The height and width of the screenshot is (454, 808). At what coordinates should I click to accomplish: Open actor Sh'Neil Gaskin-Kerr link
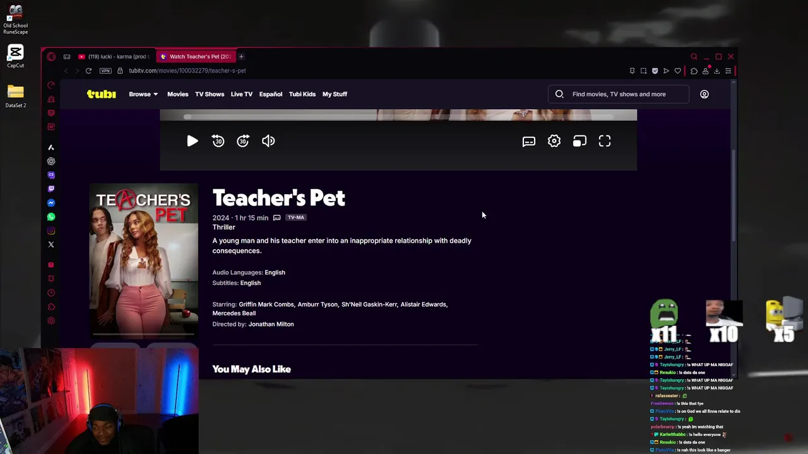point(369,304)
